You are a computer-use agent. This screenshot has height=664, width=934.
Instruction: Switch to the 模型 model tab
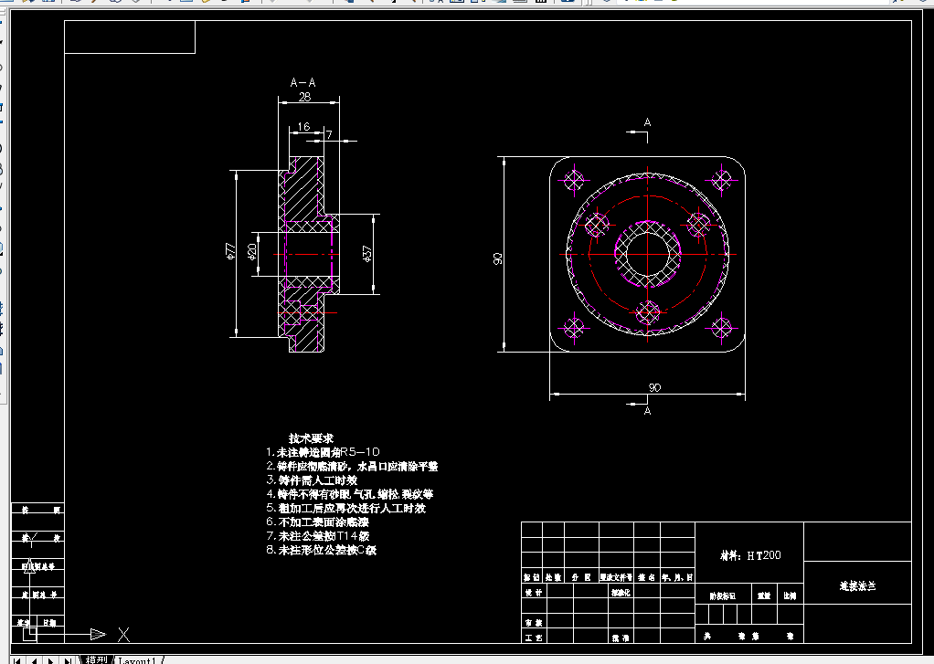click(x=96, y=659)
